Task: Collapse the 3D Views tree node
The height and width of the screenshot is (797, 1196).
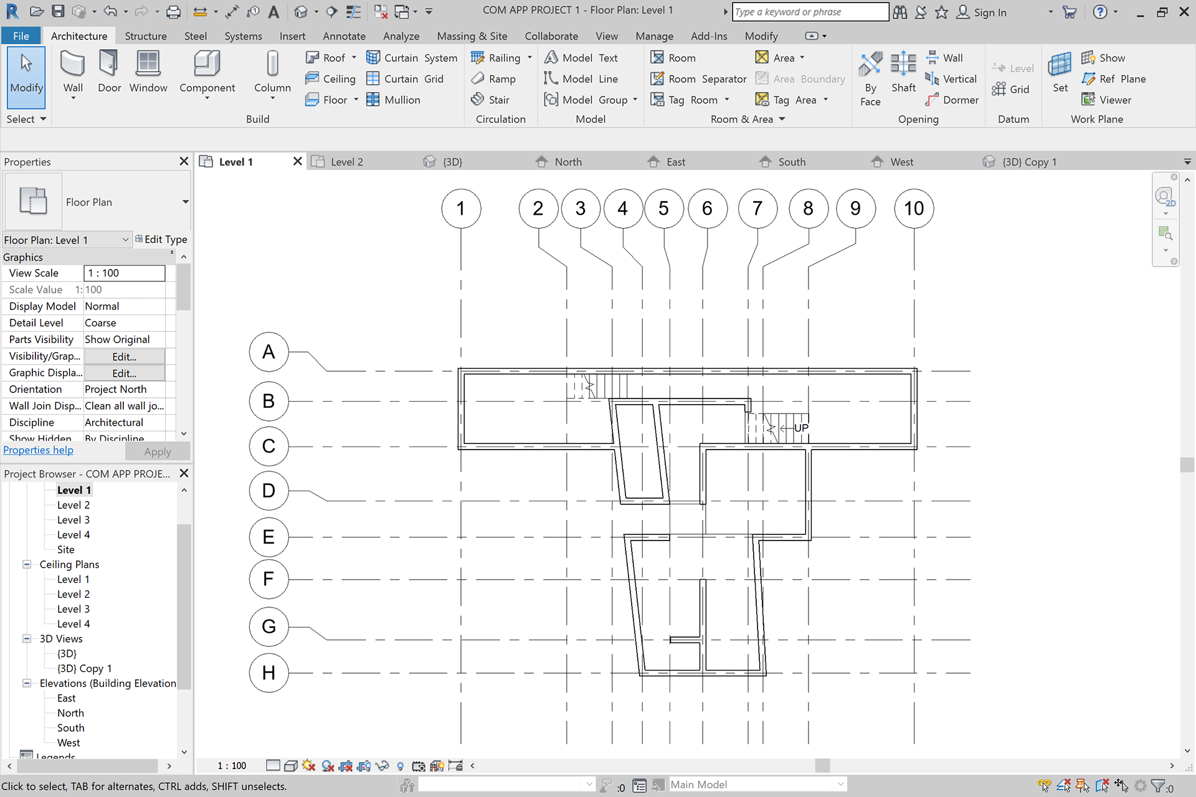Action: [27, 638]
